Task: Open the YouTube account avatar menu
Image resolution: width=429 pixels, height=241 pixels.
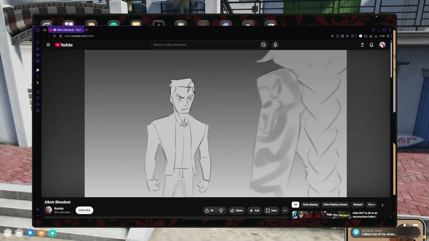Action: click(382, 45)
